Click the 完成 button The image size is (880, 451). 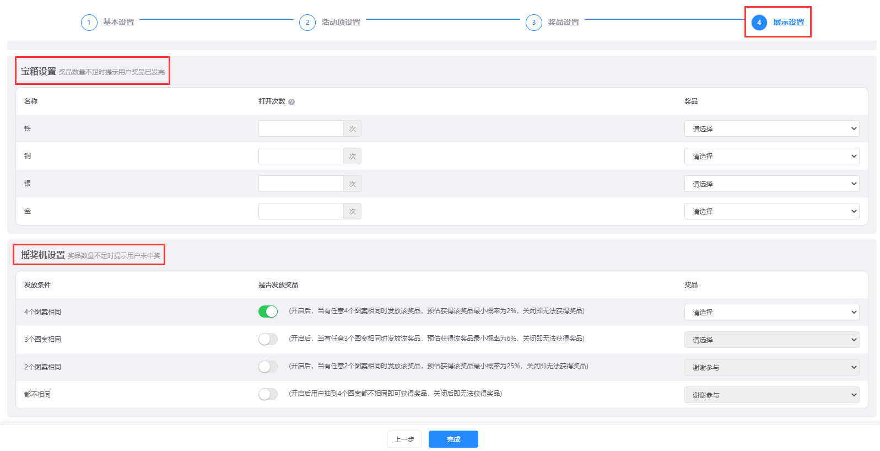click(453, 439)
